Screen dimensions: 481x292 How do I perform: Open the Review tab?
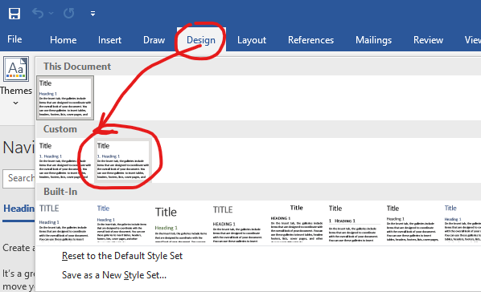point(428,40)
